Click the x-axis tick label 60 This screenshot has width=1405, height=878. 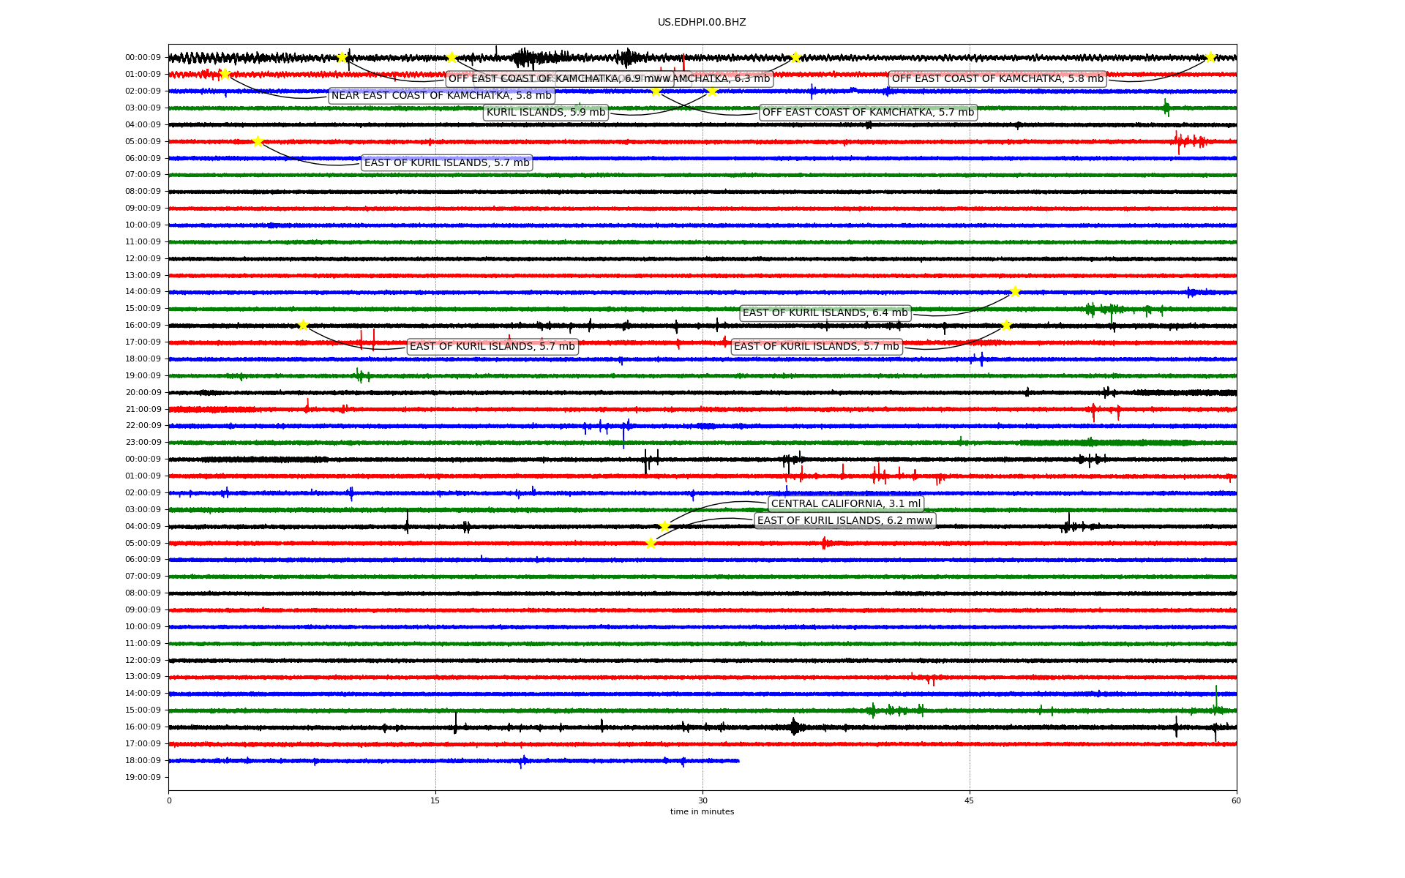click(1236, 800)
